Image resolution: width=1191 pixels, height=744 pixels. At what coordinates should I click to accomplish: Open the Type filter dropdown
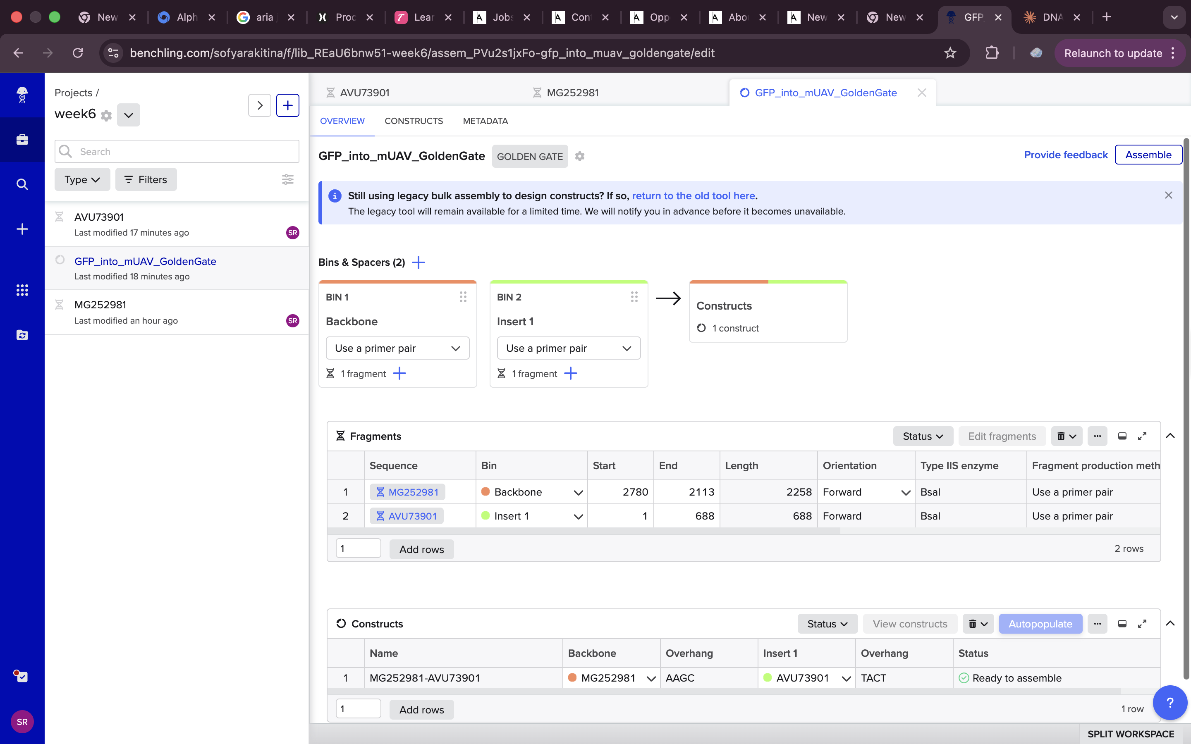(82, 180)
